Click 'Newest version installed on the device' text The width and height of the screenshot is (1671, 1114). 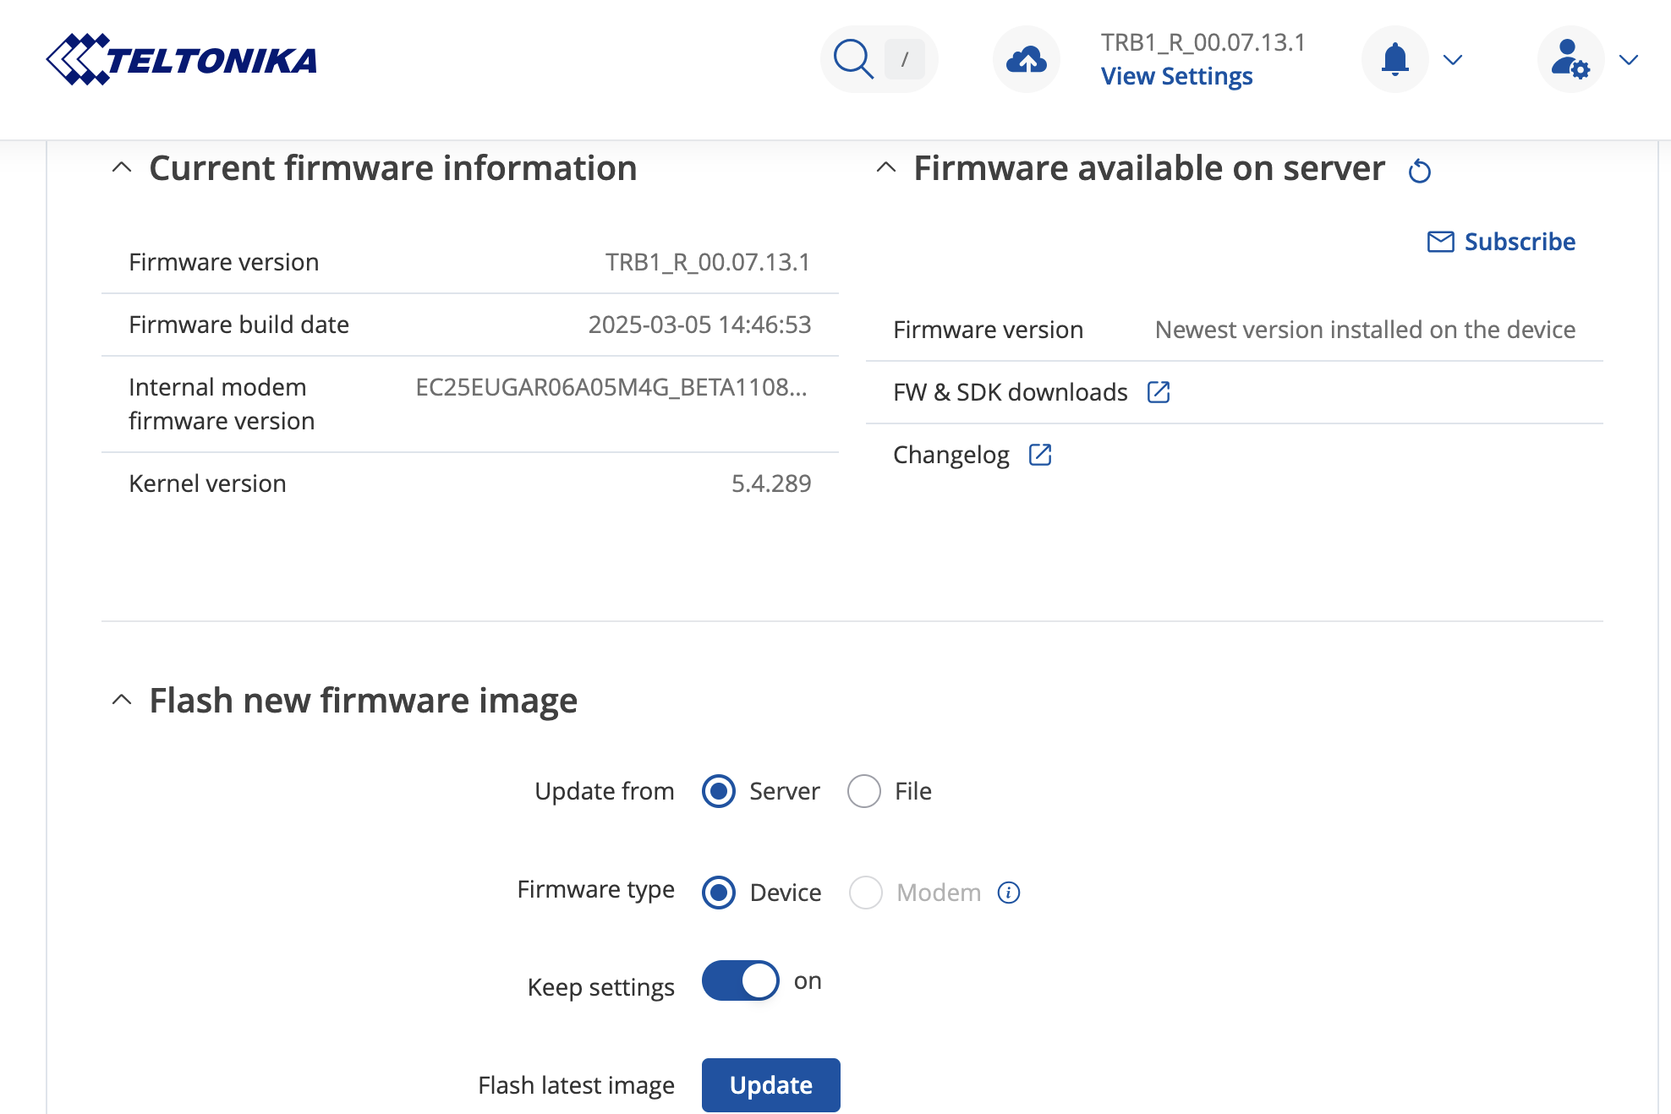click(1365, 330)
